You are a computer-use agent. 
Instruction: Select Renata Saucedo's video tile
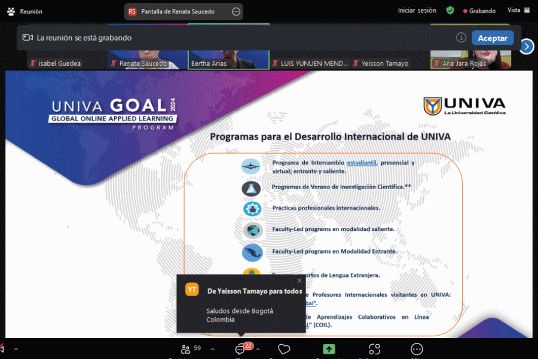(148, 60)
